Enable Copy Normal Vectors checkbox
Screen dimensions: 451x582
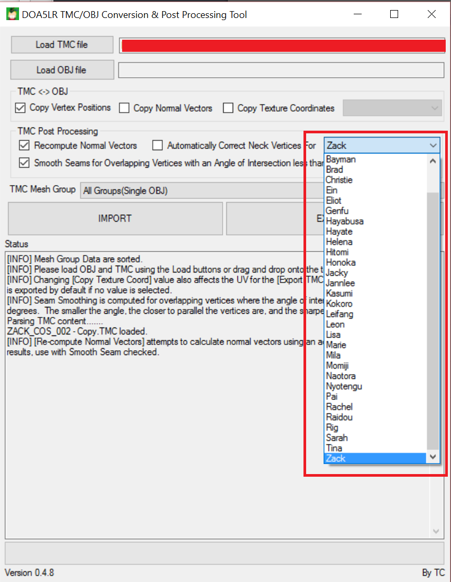124,108
